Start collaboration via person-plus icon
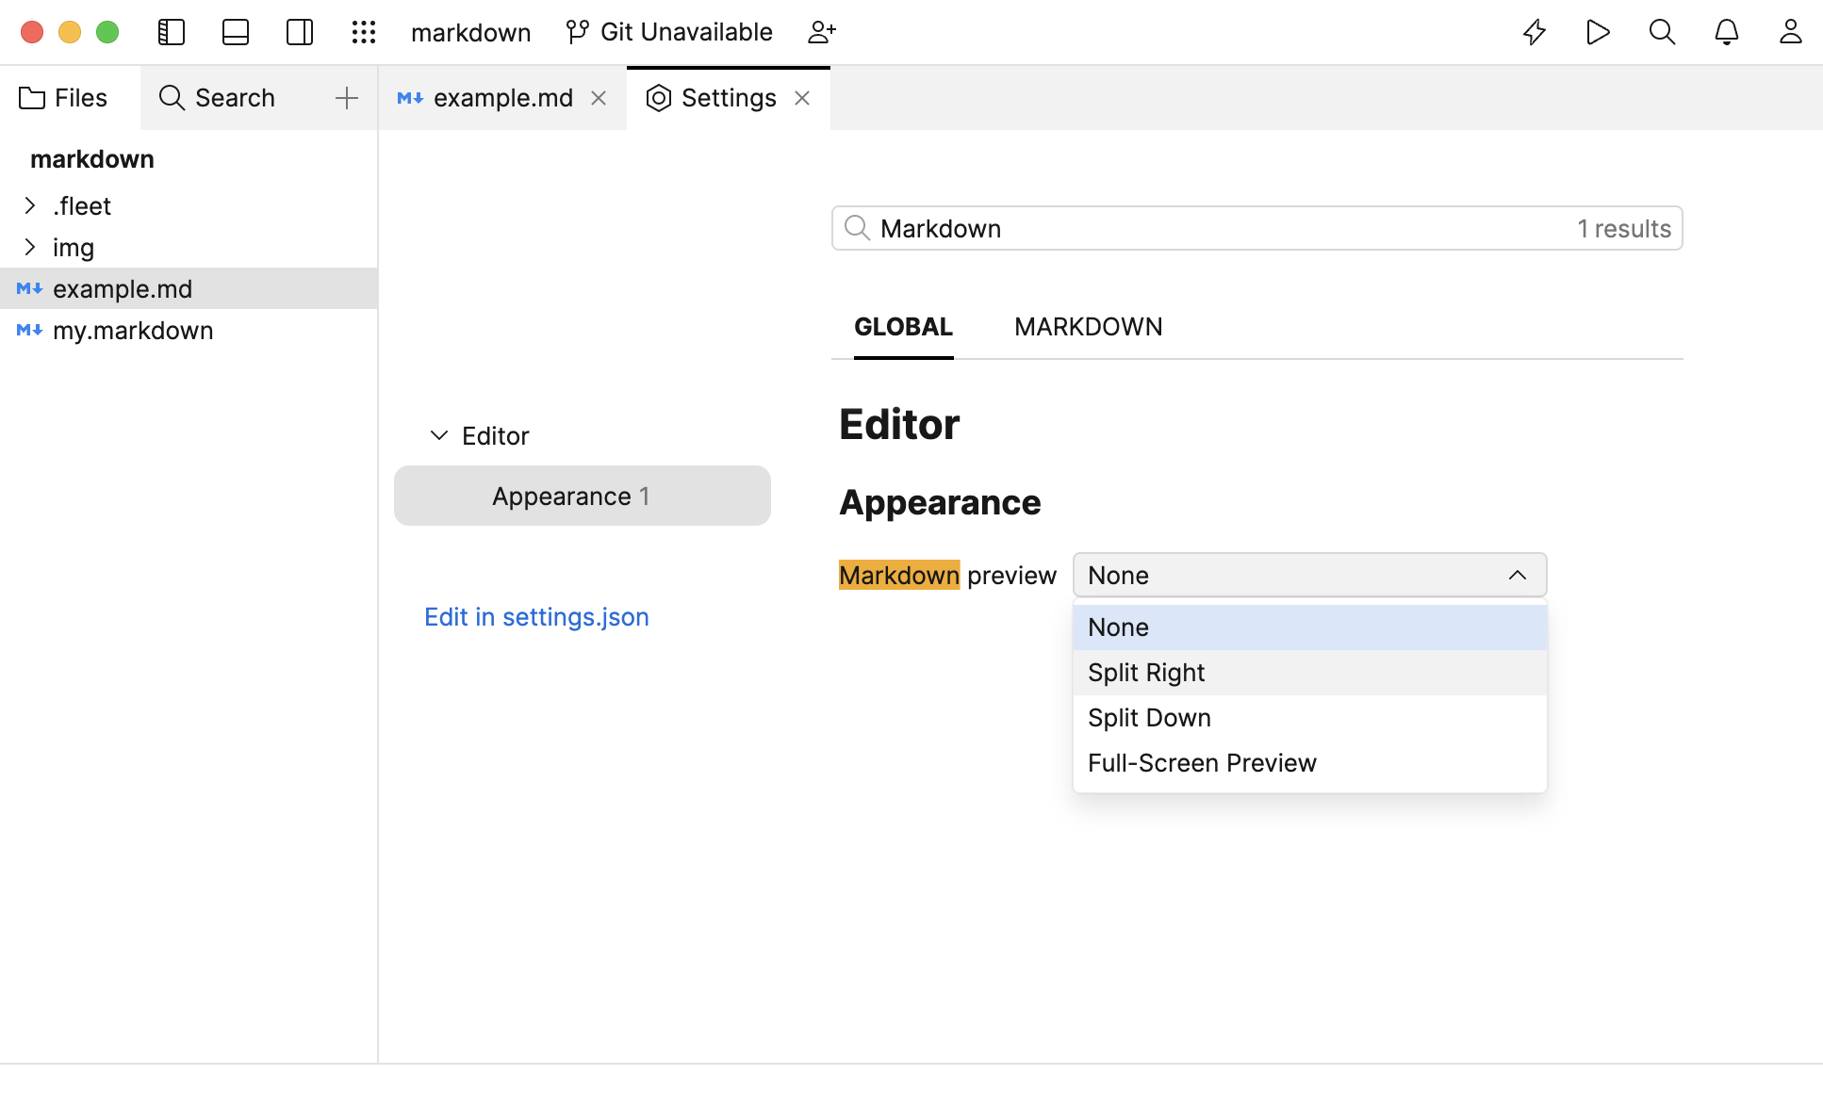The image size is (1823, 1108). (x=822, y=31)
